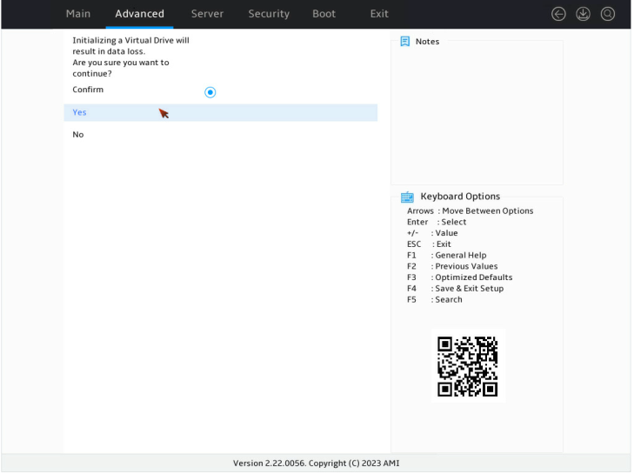Viewport: 634px width, 474px height.
Task: Click 'F5 : Search' text
Action: click(435, 300)
